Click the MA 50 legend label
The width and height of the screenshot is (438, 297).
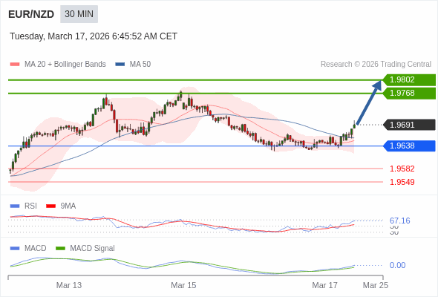pos(140,65)
